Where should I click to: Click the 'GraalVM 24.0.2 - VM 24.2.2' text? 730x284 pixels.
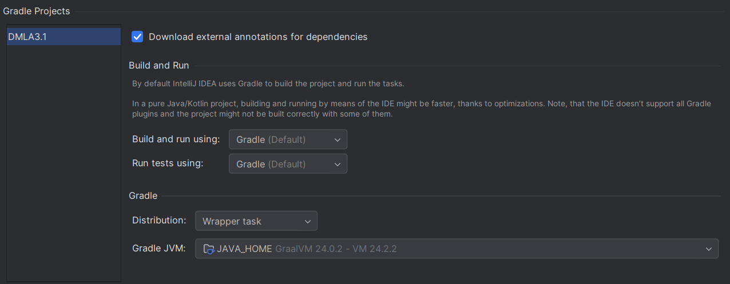[336, 249]
